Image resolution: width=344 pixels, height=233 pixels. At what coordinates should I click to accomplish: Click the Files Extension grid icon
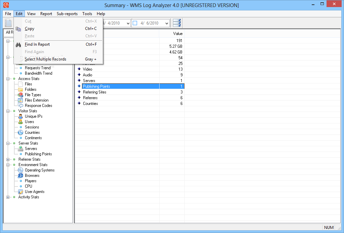click(x=20, y=100)
